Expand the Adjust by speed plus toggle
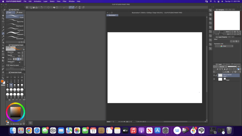The width and height of the screenshot is (242, 136). pos(7,65)
